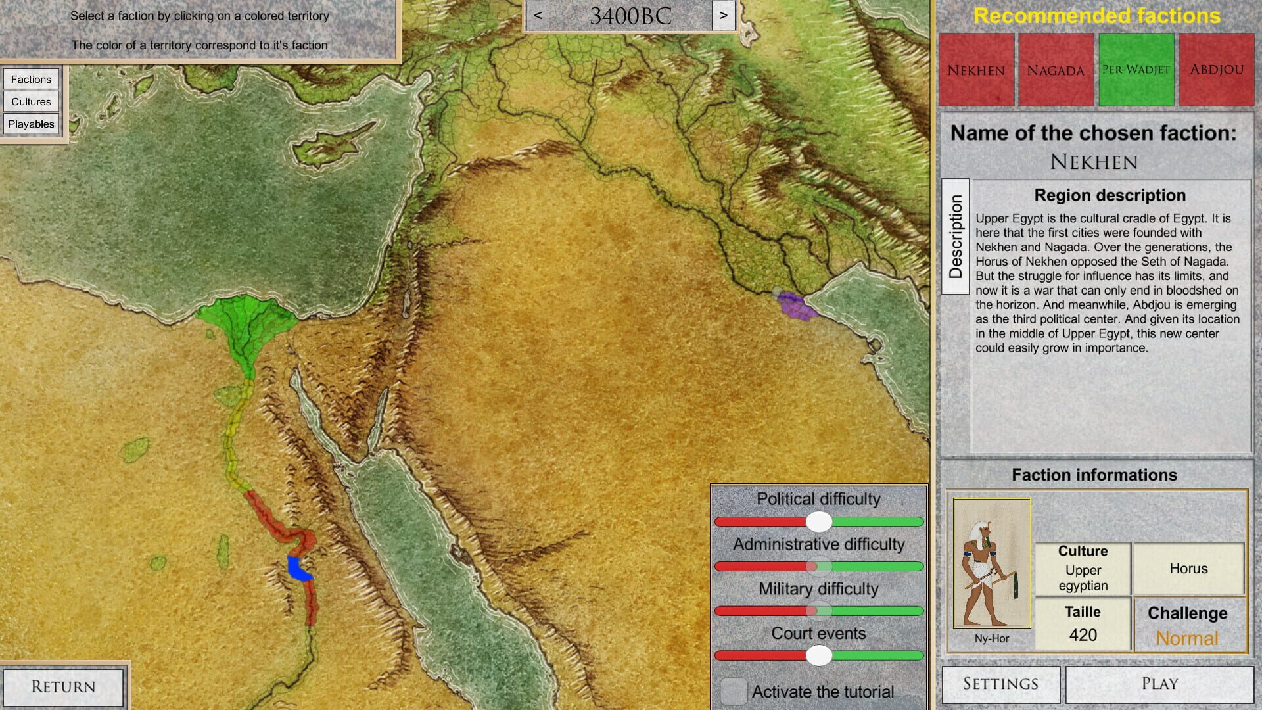Open the Playables panel

32,124
